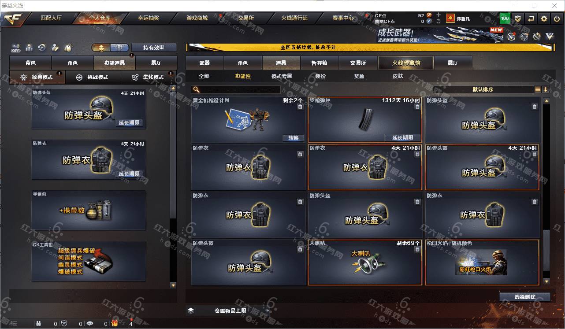Screen dimensions: 565x329
Task: Click the 选择删除 button
Action: click(525, 297)
